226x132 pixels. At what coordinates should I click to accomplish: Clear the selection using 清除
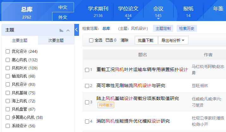tap(125, 40)
